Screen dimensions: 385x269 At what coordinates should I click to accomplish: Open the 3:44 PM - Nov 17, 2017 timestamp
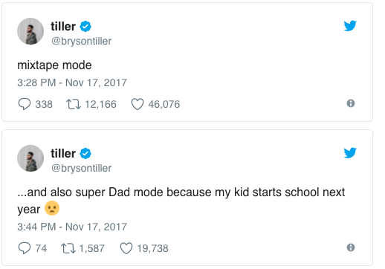(72, 227)
